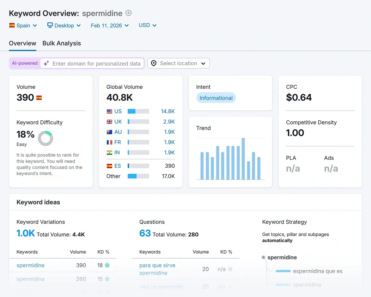
Task: Click the AI sparkle icon in the domain field
Action: pyautogui.click(x=46, y=63)
